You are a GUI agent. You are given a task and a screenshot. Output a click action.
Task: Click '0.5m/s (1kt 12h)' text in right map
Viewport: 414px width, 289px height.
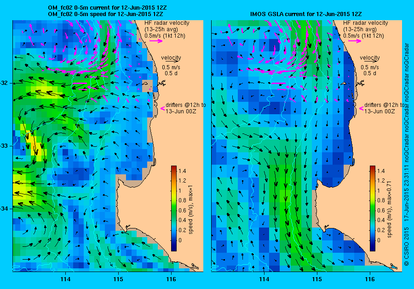point(363,35)
